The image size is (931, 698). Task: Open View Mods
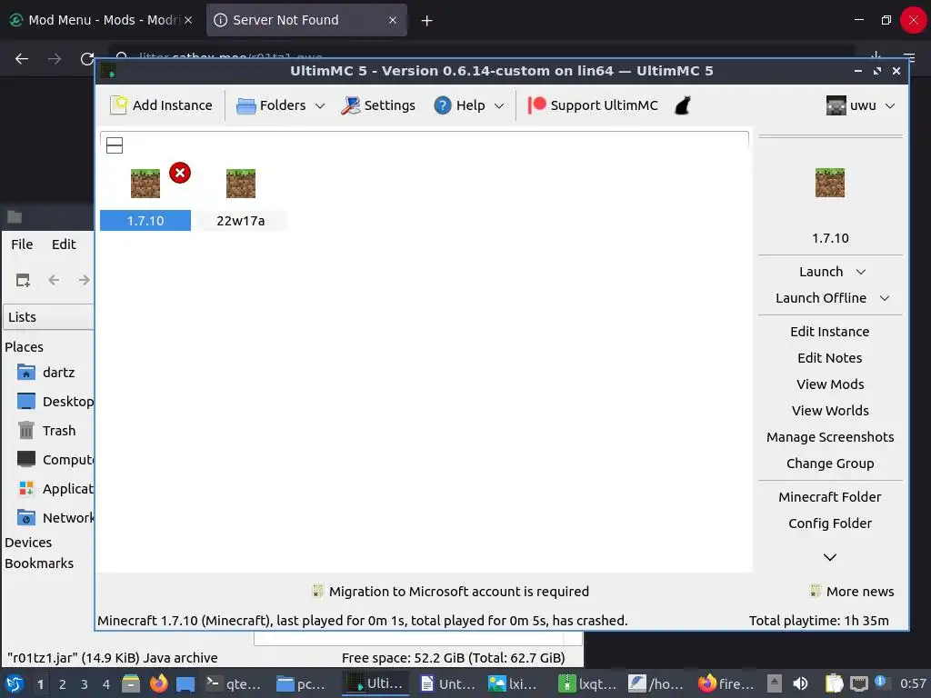830,384
